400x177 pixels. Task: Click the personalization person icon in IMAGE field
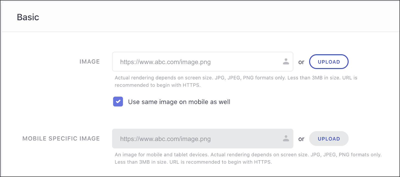point(286,61)
